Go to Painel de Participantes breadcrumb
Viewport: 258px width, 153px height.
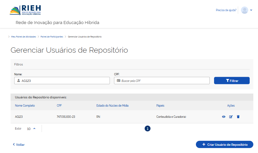coord(52,37)
